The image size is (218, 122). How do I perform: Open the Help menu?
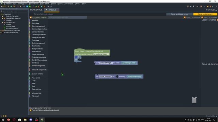(84, 4)
